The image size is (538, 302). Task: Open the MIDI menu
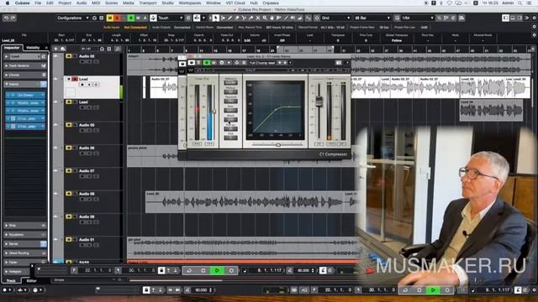pos(96,3)
